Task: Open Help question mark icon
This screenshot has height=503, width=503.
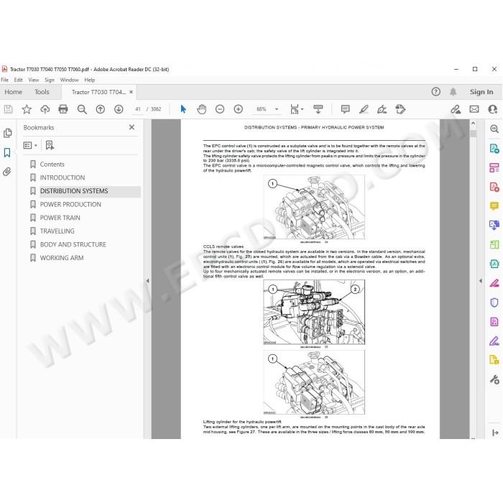Action: [x=435, y=92]
